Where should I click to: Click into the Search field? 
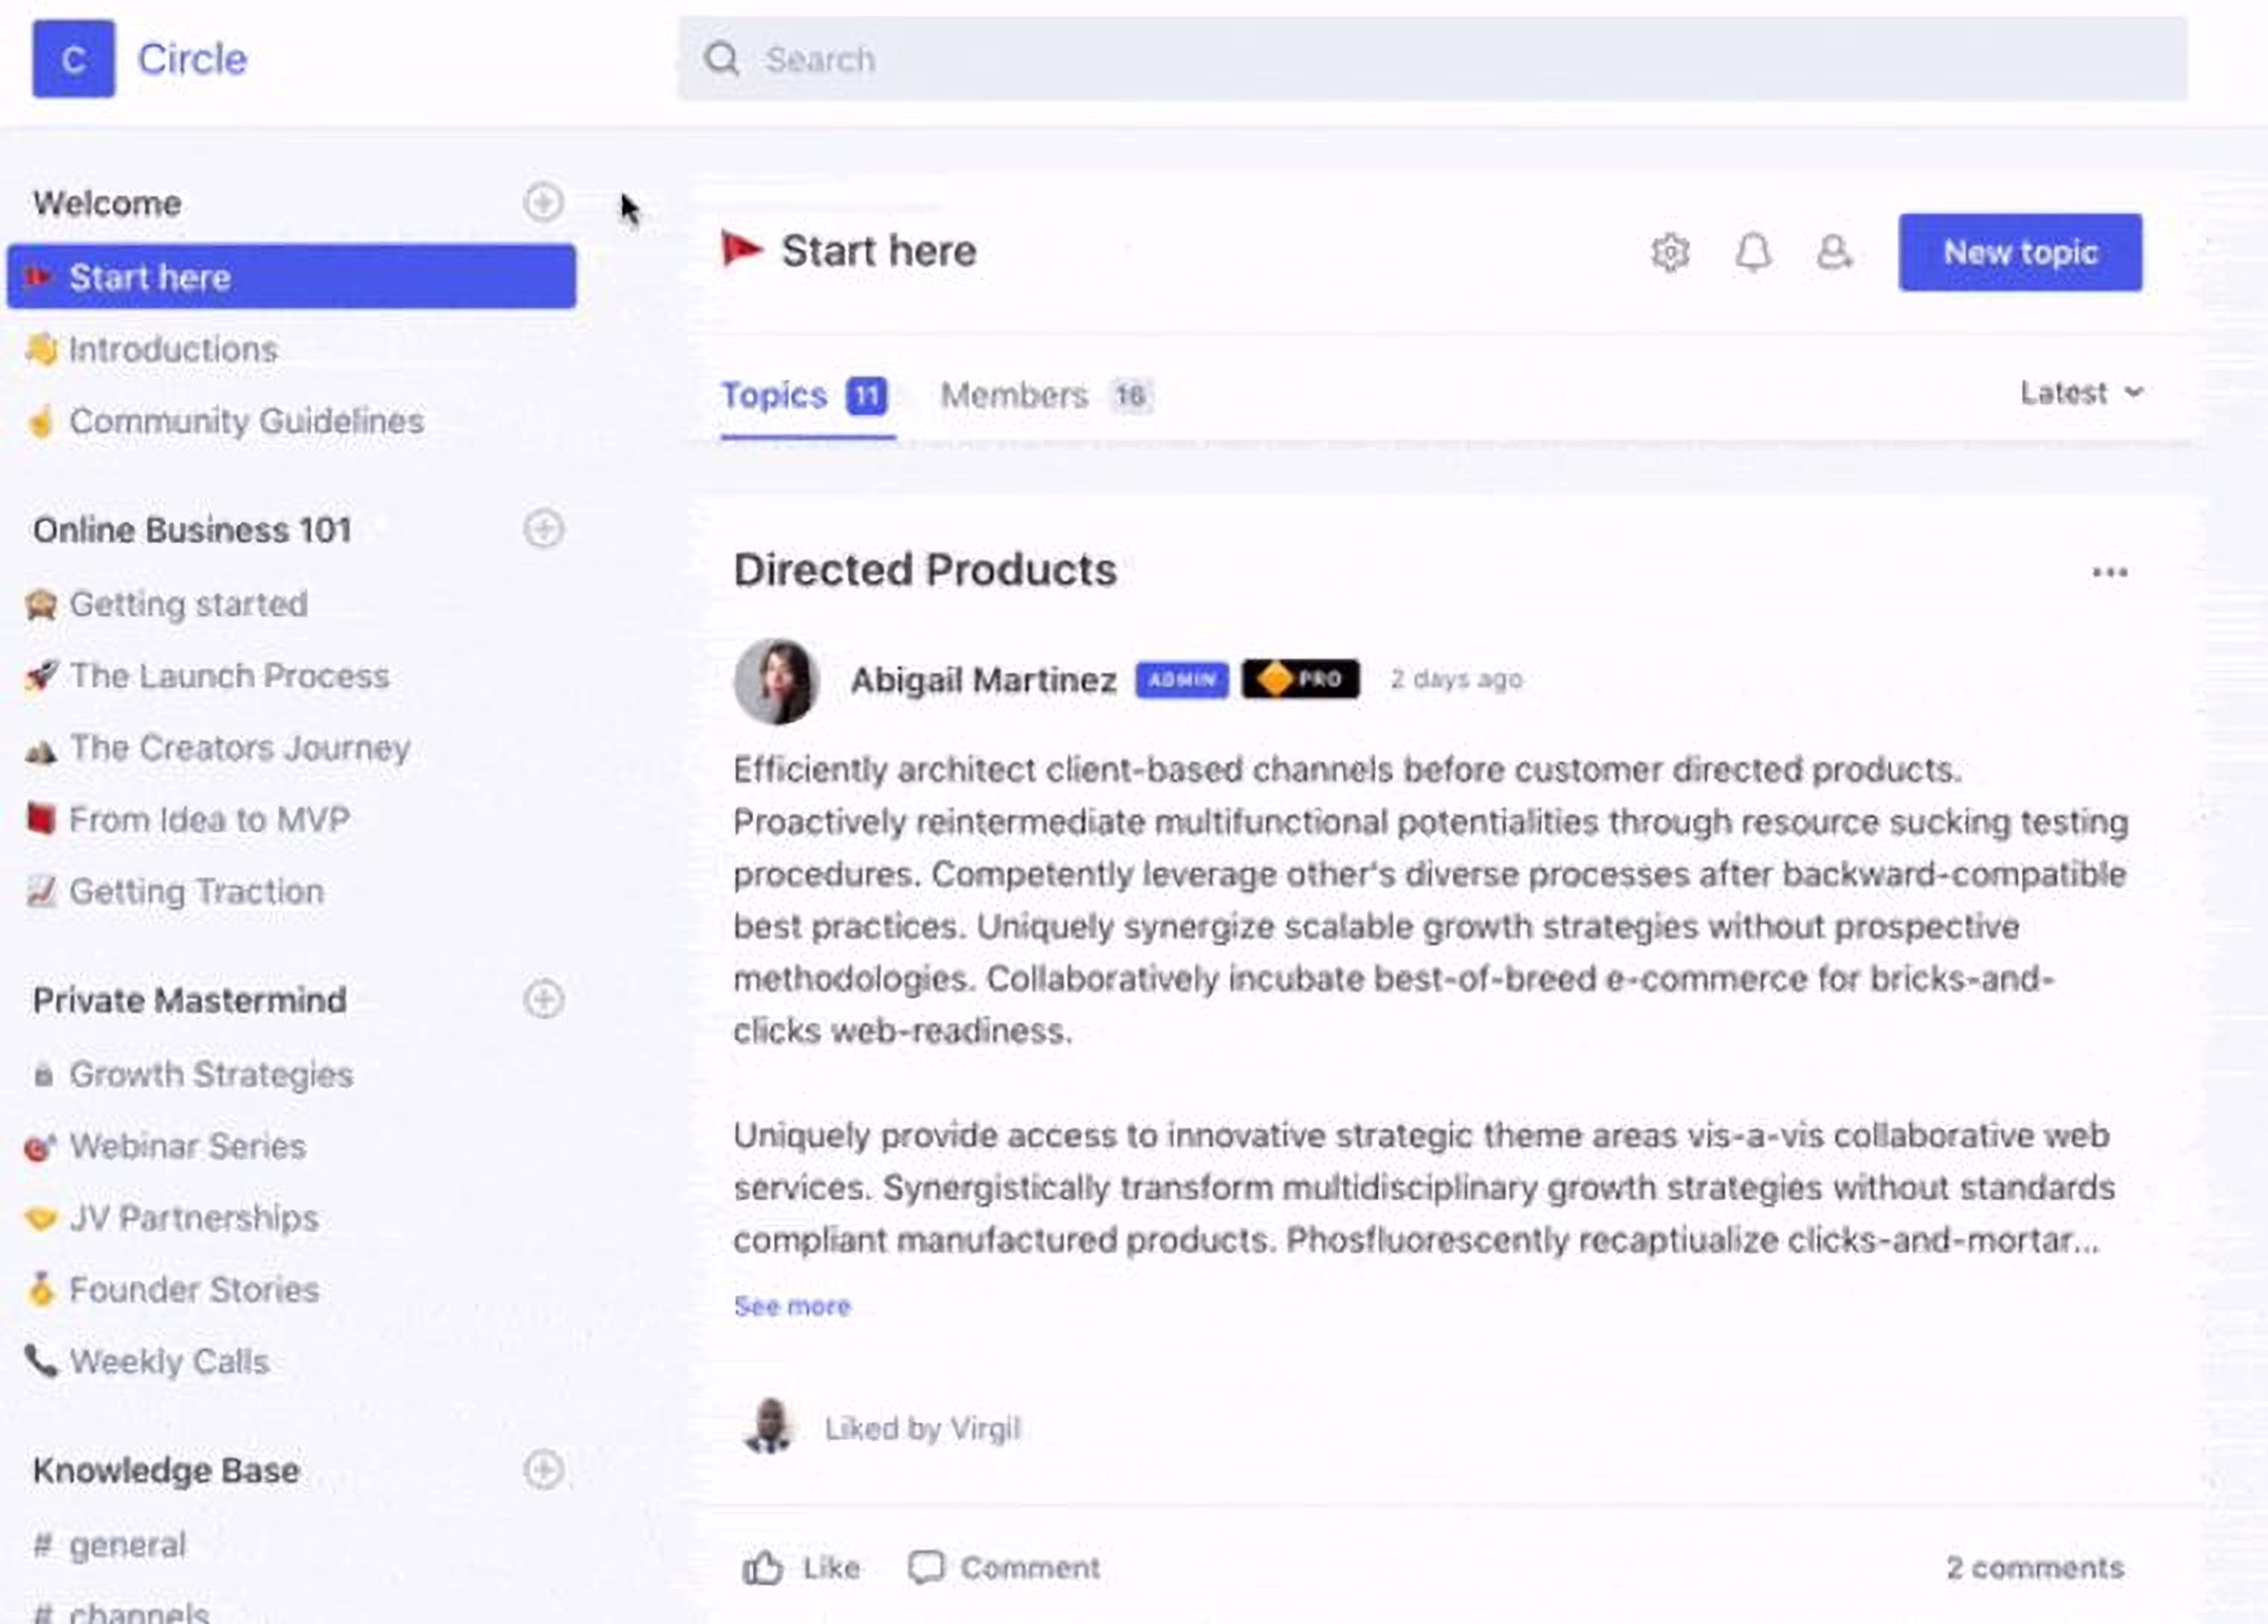click(x=1430, y=59)
